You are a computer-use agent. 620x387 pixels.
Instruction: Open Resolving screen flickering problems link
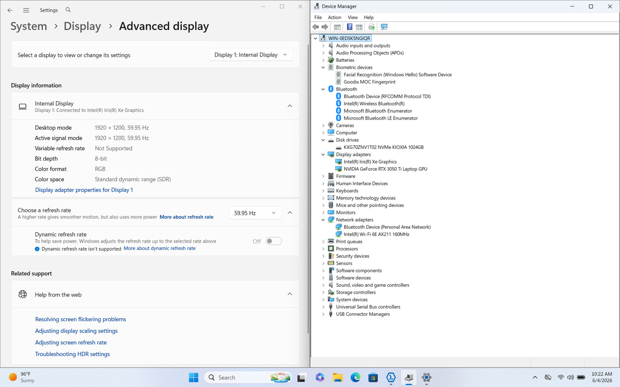click(x=81, y=319)
